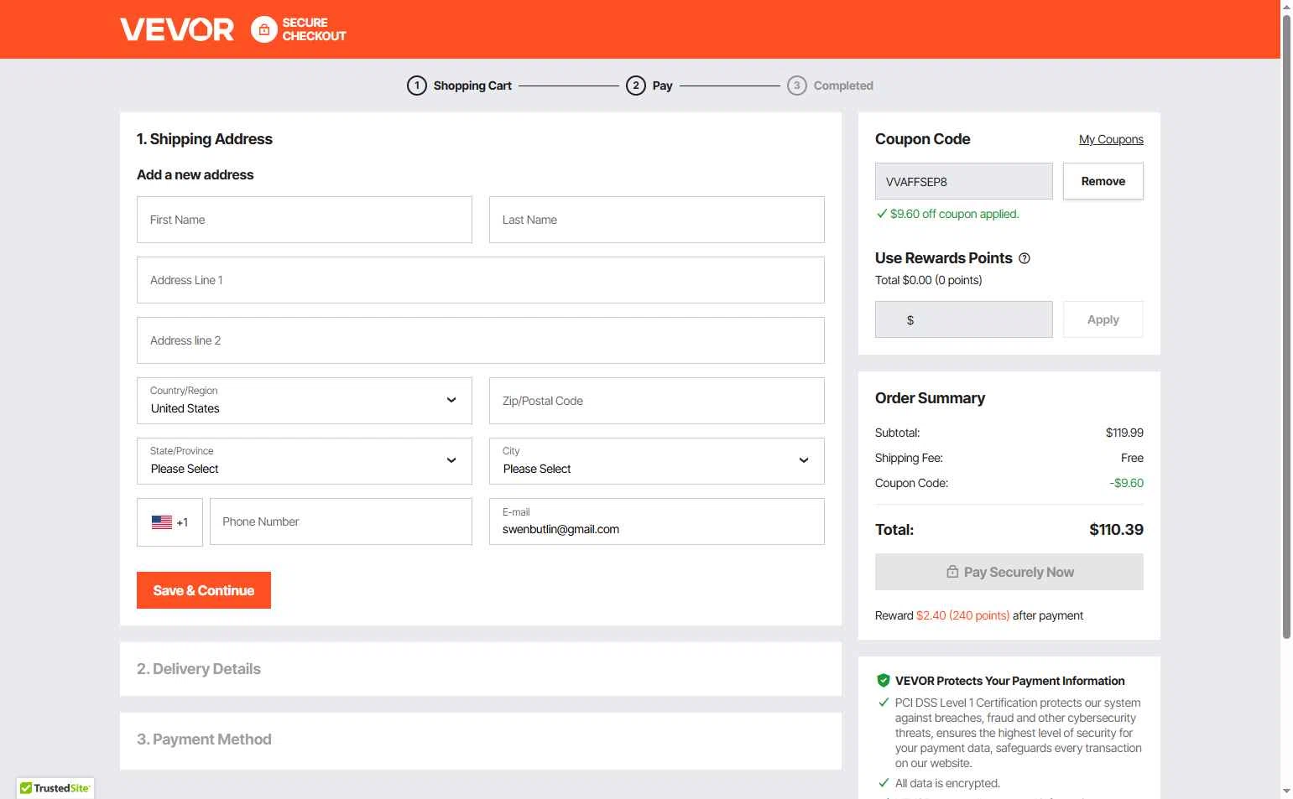Expand the Delivery Details section
Image resolution: width=1293 pixels, height=799 pixels.
[481, 669]
